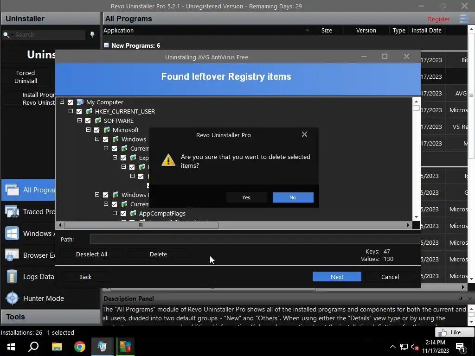This screenshot has height=356, width=475.
Task: Open File Explorer from taskbar
Action: pos(57,347)
